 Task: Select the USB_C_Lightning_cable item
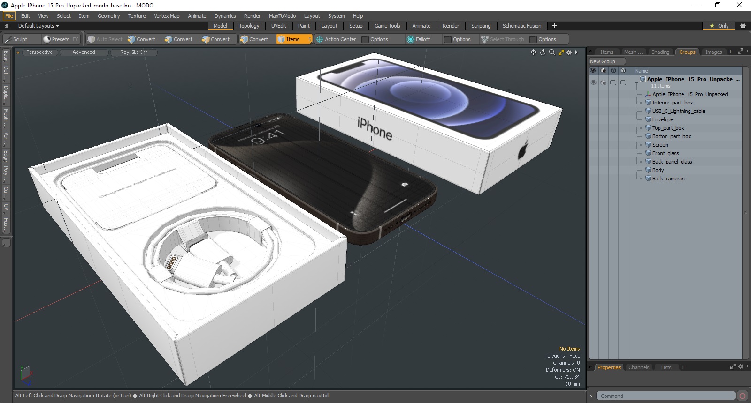tap(678, 111)
